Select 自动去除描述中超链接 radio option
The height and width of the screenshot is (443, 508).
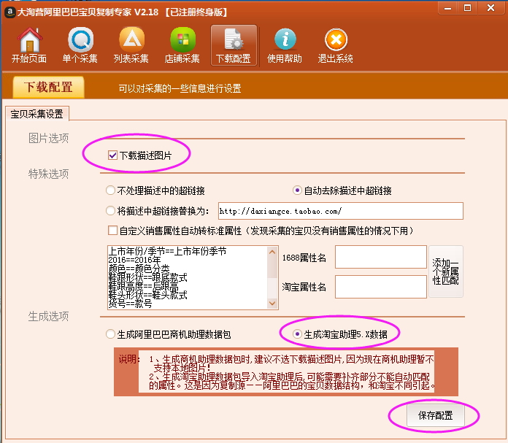[297, 190]
